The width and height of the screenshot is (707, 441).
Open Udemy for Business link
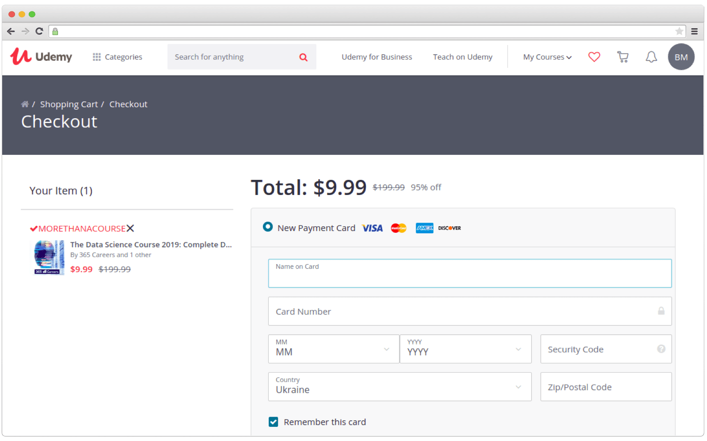(376, 57)
